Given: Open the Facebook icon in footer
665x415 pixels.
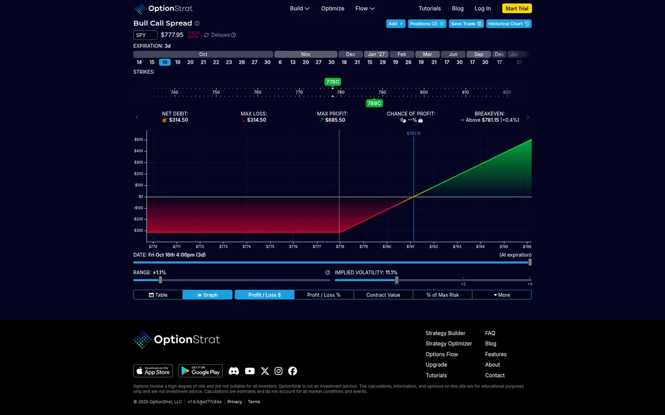Looking at the screenshot, I should point(292,371).
